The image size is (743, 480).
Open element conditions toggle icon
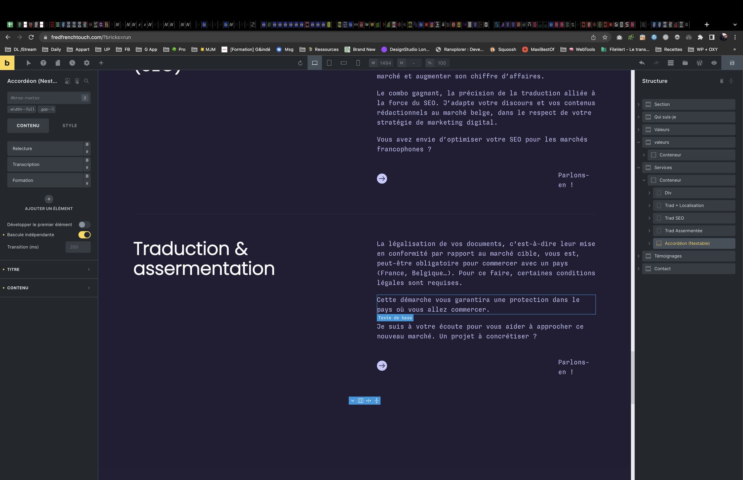pyautogui.click(x=67, y=81)
